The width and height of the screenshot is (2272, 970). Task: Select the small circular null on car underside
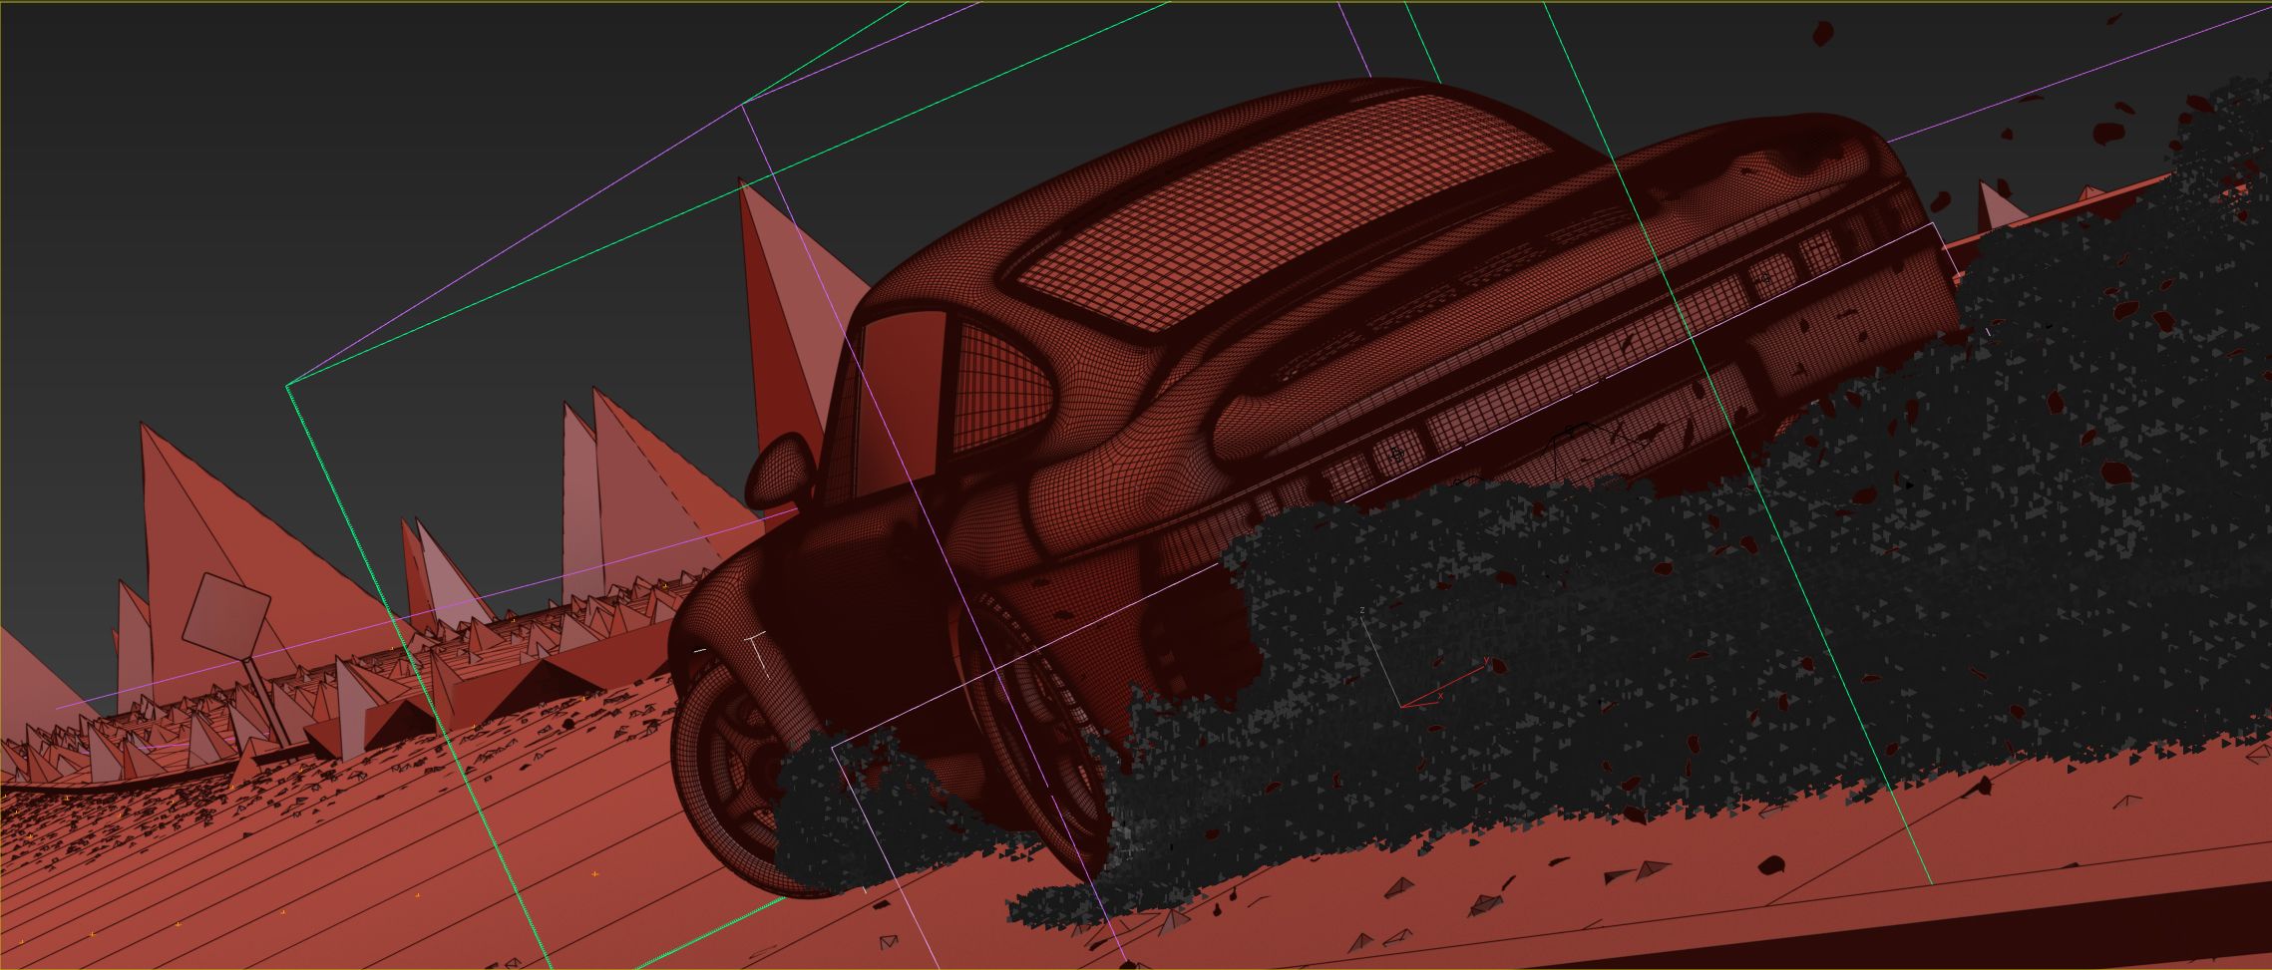pyautogui.click(x=1397, y=454)
